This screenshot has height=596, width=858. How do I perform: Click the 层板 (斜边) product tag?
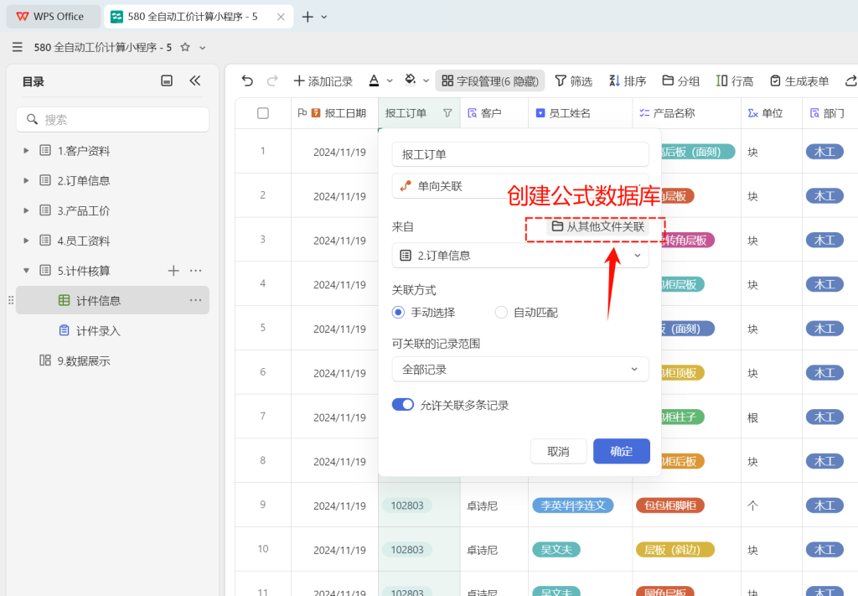(675, 550)
